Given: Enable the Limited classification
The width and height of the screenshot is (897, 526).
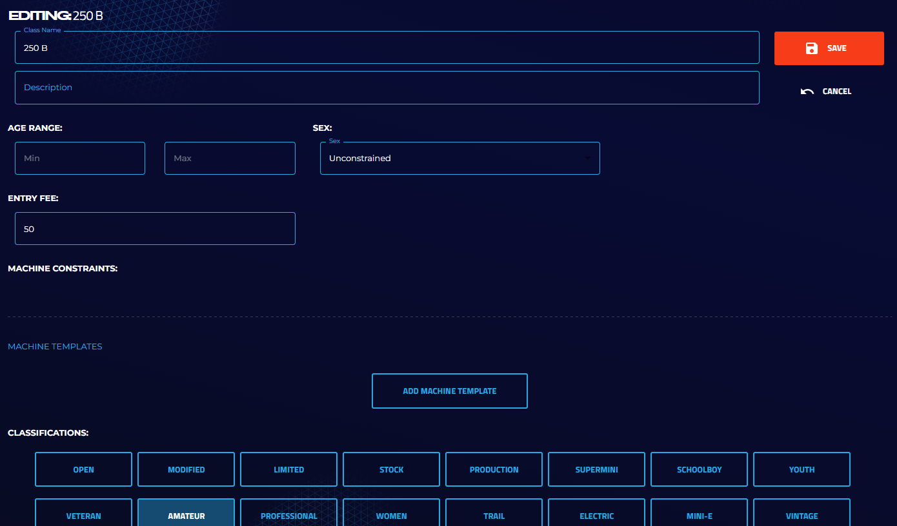Looking at the screenshot, I should [288, 469].
